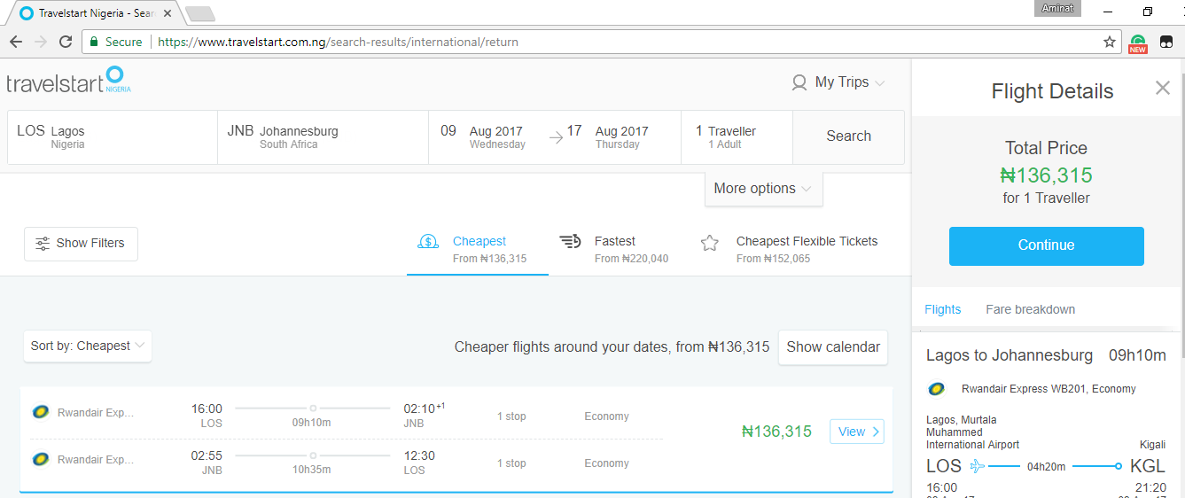The width and height of the screenshot is (1185, 498).
Task: Click the 02:10 JNB arrival time
Action: click(x=424, y=409)
